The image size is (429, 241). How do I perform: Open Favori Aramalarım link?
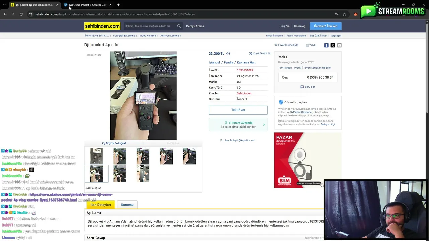tap(296, 36)
